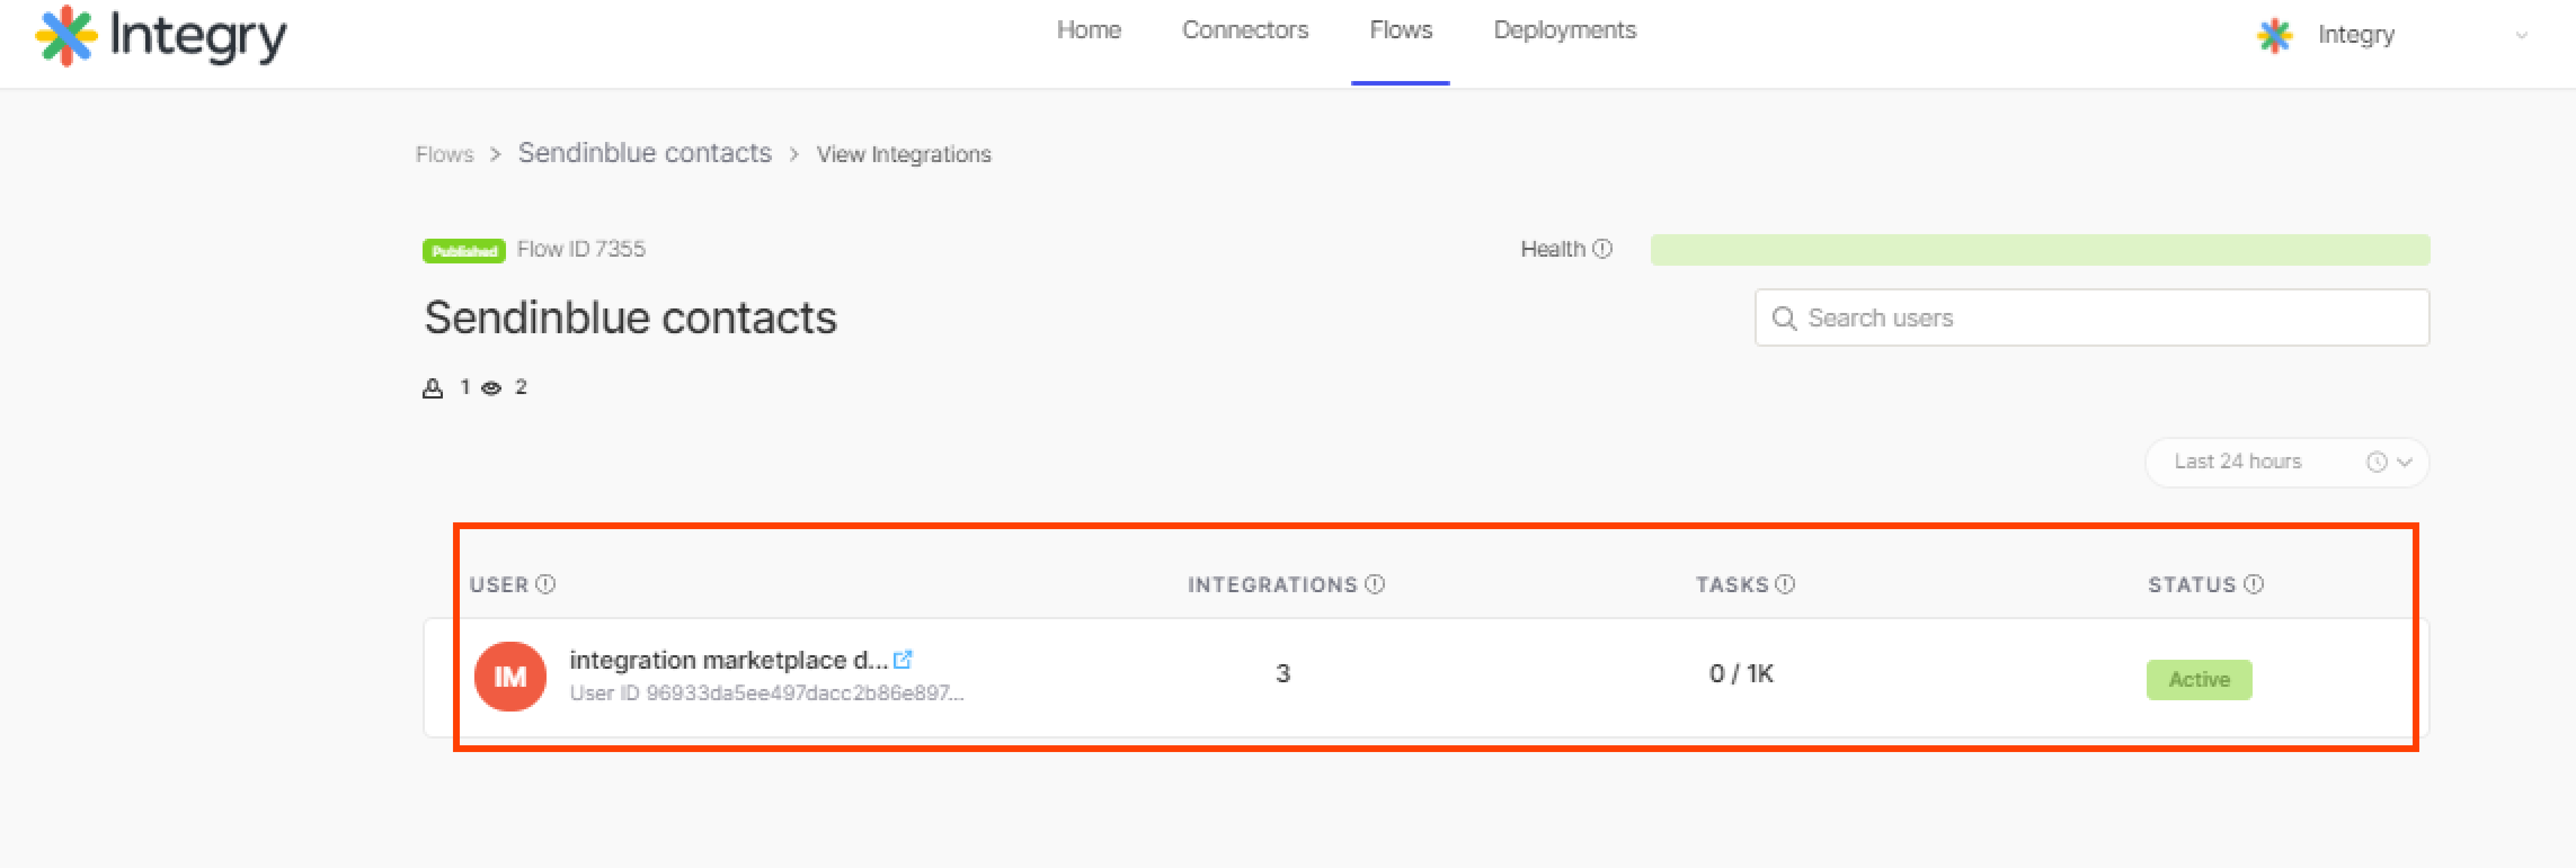Show the USER column info icon
The width and height of the screenshot is (2576, 868).
(x=545, y=583)
